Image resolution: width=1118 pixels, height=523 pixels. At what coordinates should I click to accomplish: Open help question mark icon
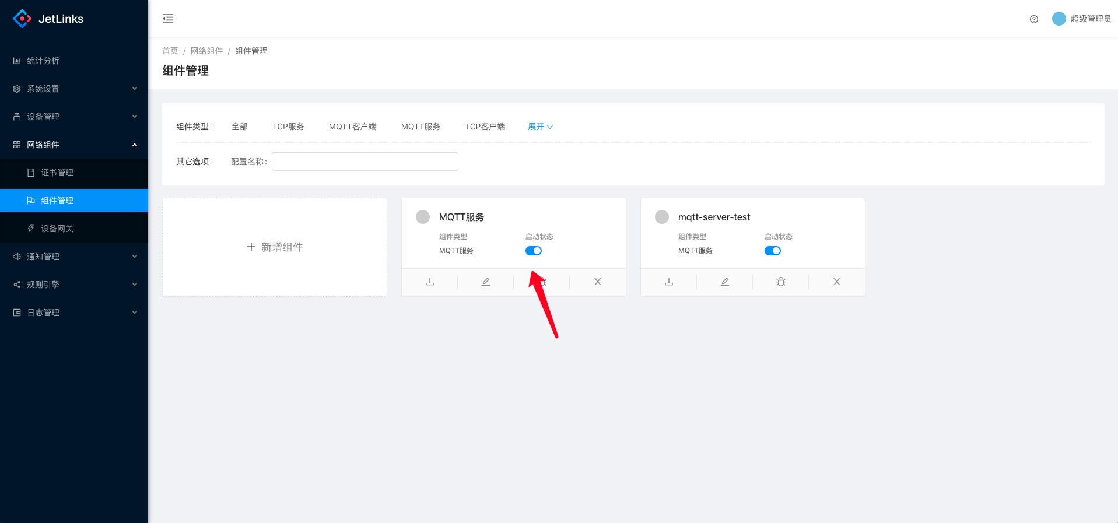coord(1034,19)
